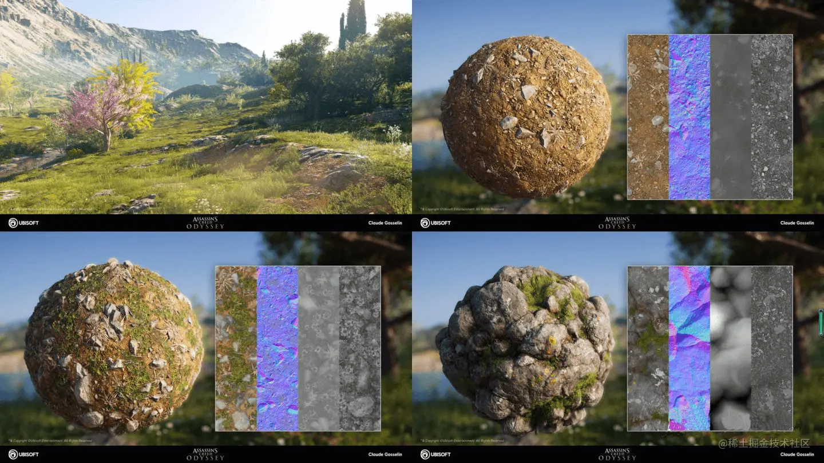Open the dirt material's flat grey height strip
Viewport: 824px width, 463px height.
(x=731, y=117)
